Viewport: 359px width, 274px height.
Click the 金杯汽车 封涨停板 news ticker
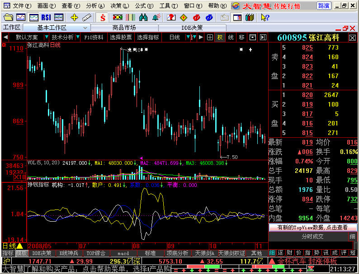(307, 261)
